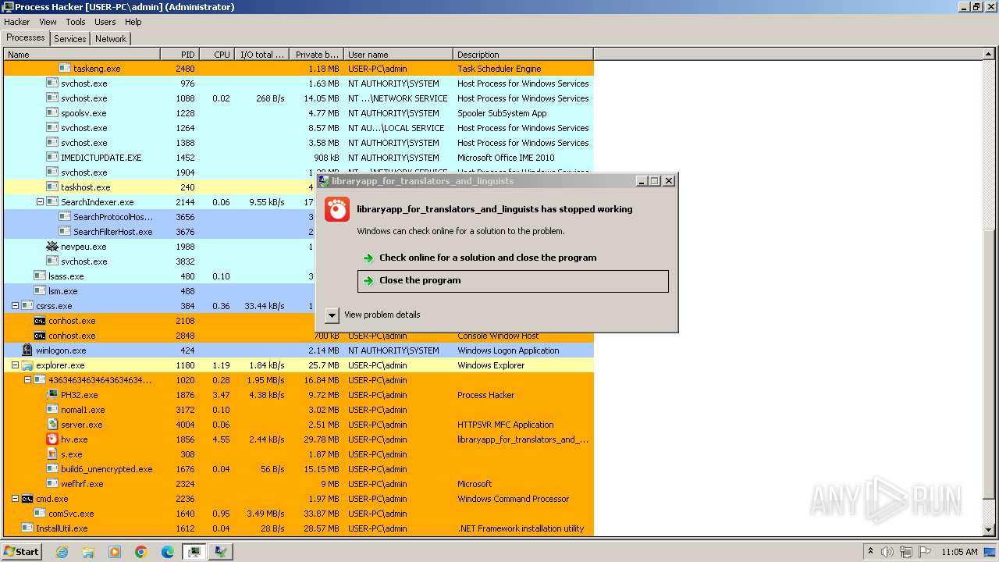Image resolution: width=999 pixels, height=562 pixels.
Task: Collapse the cmd.exe tree node
Action: tap(15, 499)
